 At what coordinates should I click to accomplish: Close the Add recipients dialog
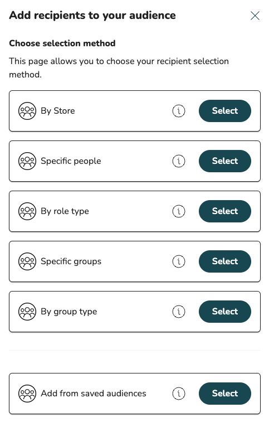[255, 16]
